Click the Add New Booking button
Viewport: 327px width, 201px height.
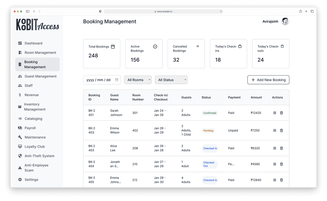pos(268,80)
